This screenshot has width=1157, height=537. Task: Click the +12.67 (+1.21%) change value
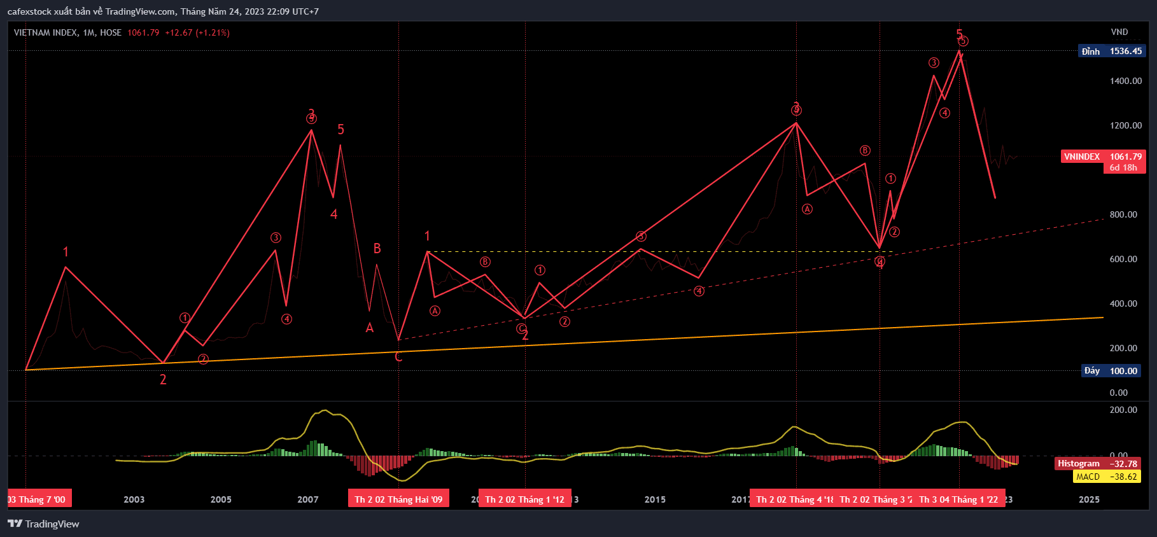tap(197, 32)
